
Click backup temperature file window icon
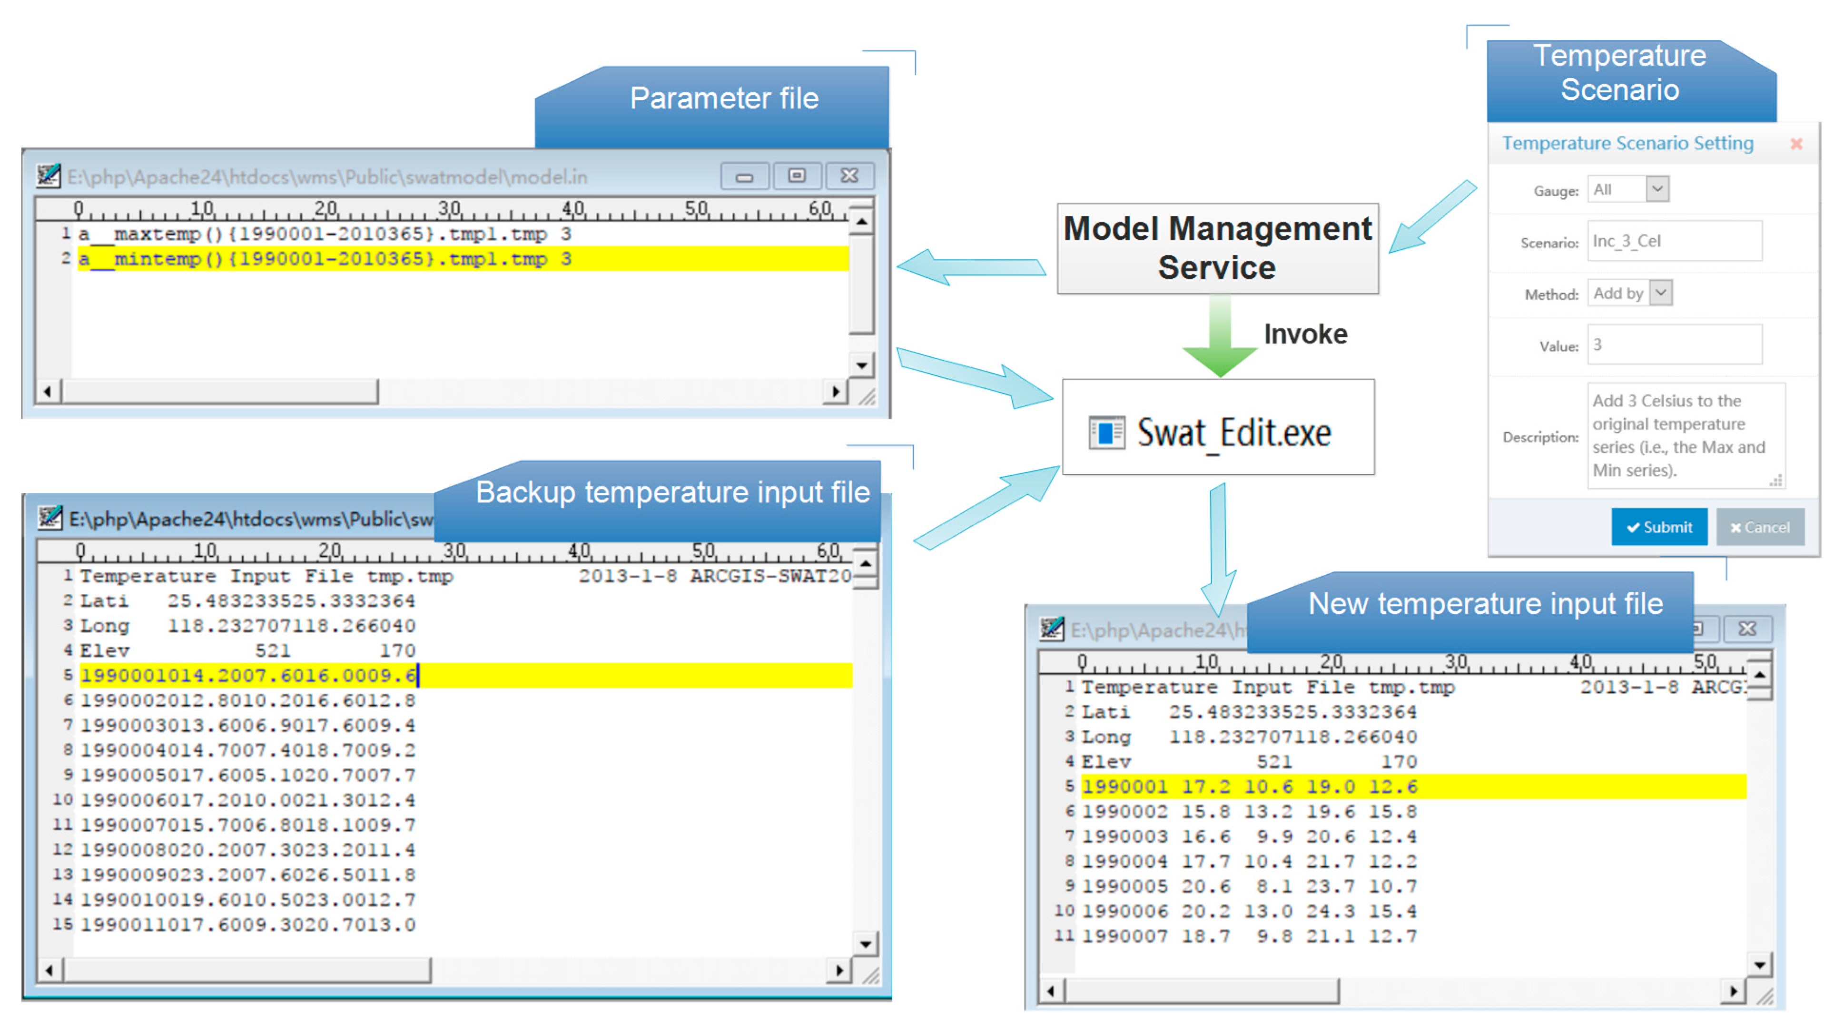[x=50, y=518]
